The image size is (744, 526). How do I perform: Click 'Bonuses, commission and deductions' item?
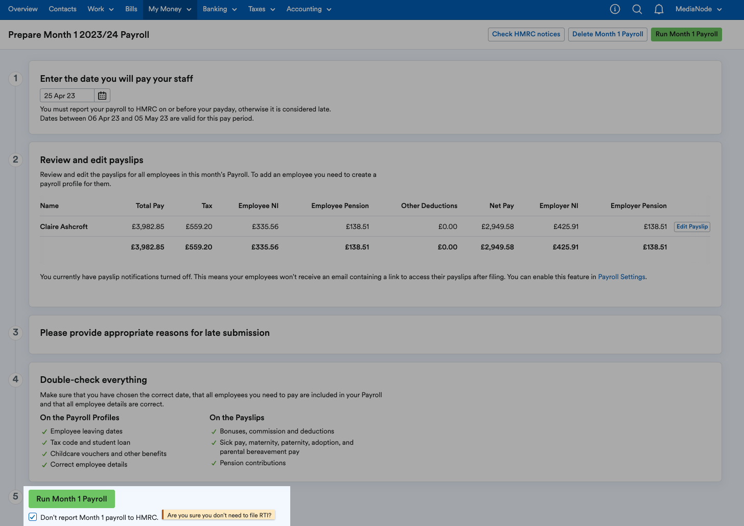click(277, 431)
